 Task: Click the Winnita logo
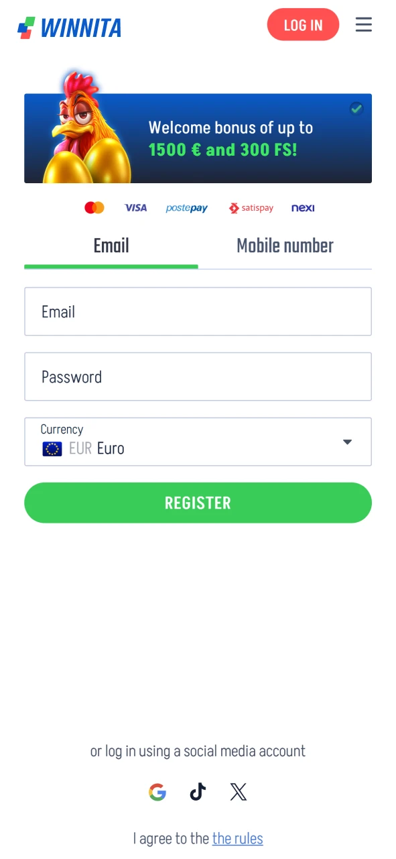pos(69,27)
